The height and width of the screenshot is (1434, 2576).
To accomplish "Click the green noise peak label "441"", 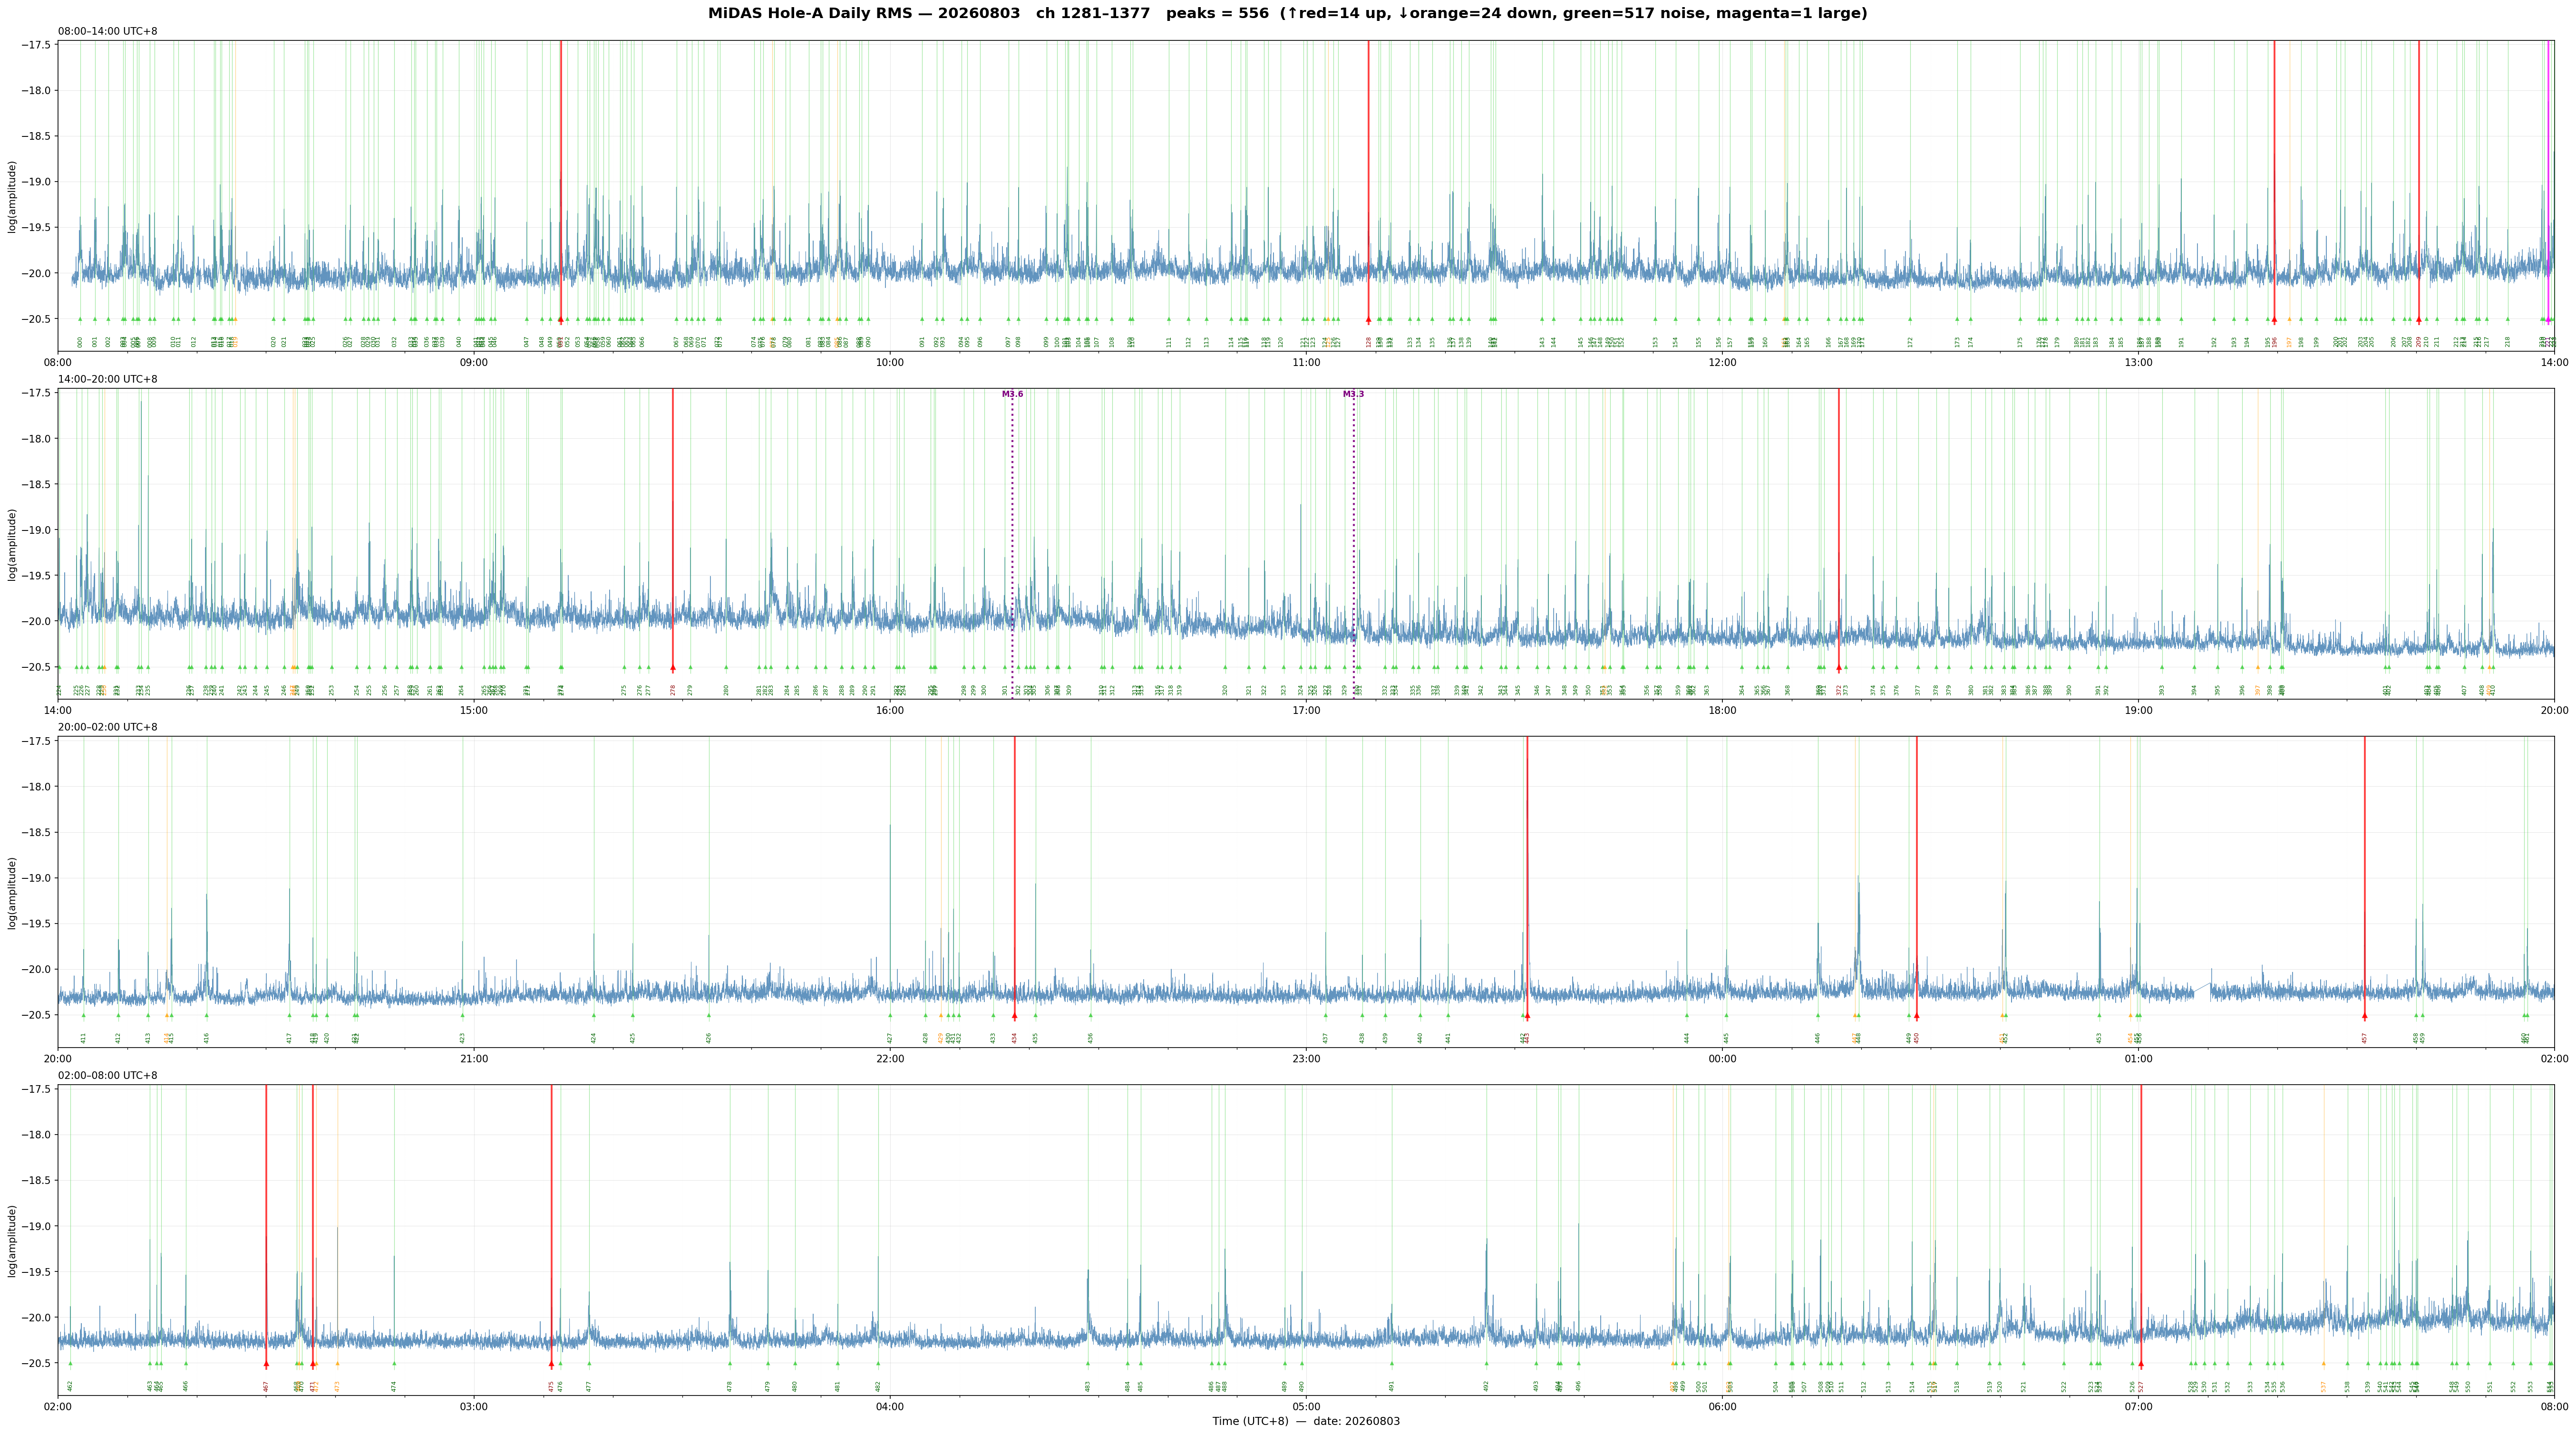I will pos(1447,1038).
